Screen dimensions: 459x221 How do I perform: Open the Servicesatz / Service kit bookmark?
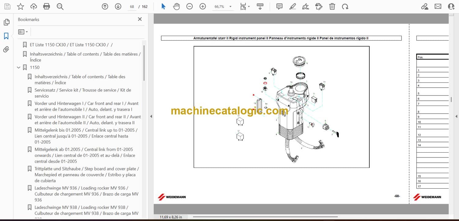pos(83,93)
